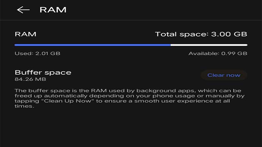Click the first line of the buffer description
This screenshot has height=147, width=262.
coord(128,91)
